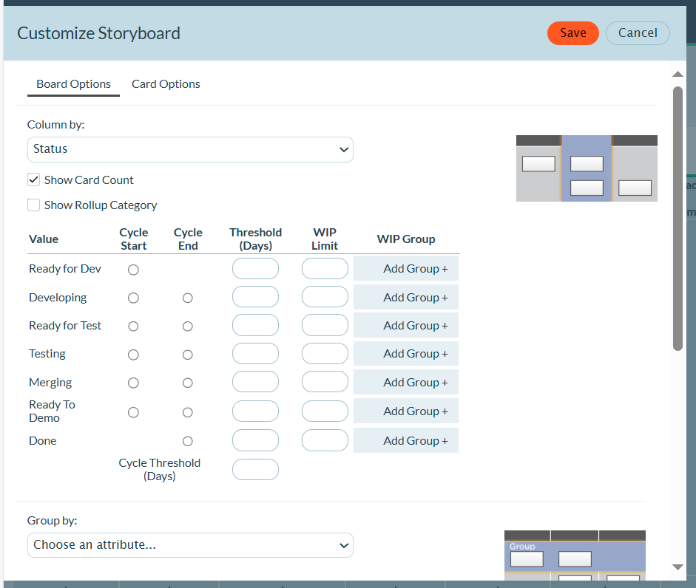Open the Group by attribute dropdown

click(x=190, y=545)
